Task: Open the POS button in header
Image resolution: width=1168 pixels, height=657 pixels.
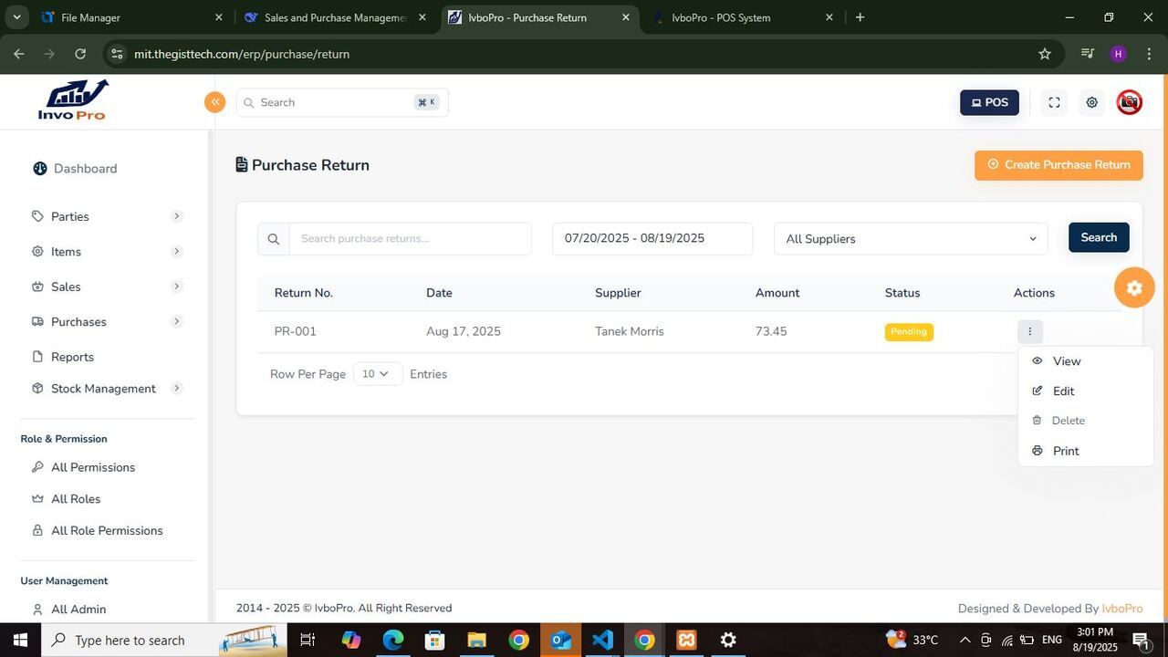Action: coord(989,102)
